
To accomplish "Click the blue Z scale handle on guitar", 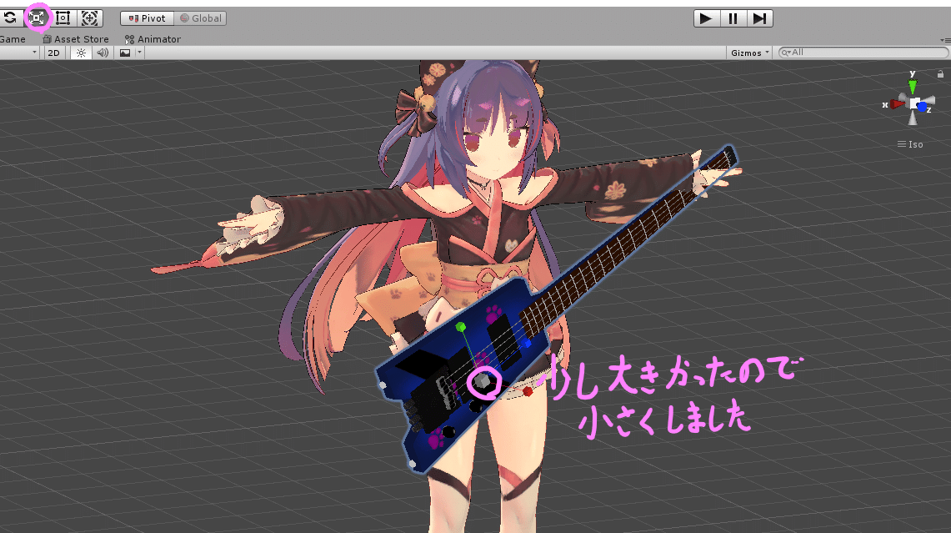I will [527, 344].
